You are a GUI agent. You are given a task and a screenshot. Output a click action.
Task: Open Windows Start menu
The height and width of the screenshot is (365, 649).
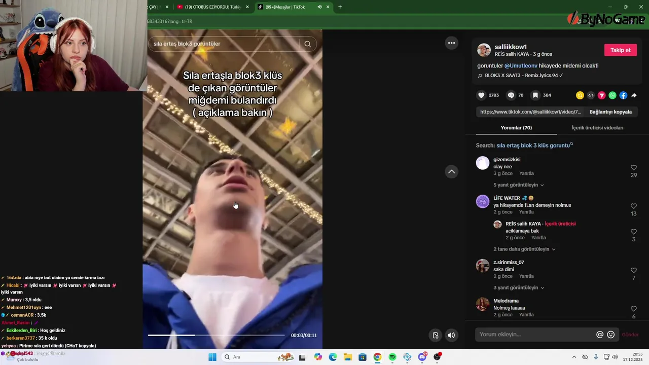tap(212, 357)
